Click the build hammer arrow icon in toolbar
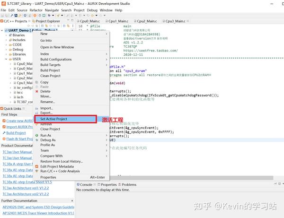The image size is (284, 218). click(12, 16)
